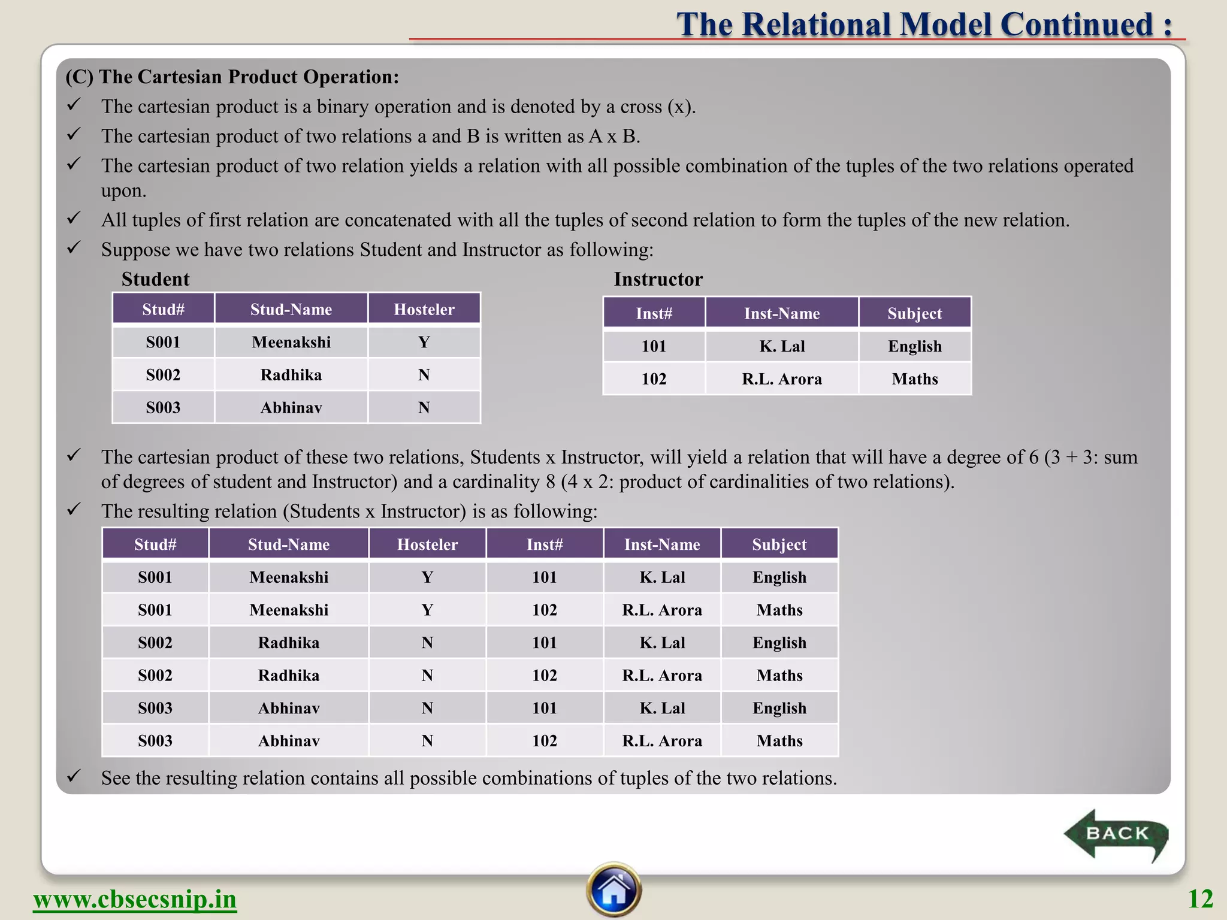Click the checkmark next to 'written as A x B'
This screenshot has height=920, width=1227.
[x=74, y=135]
